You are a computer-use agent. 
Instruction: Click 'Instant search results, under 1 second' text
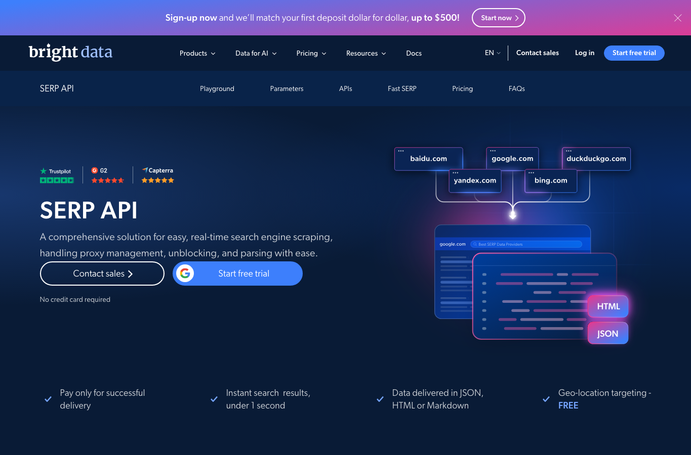click(268, 399)
